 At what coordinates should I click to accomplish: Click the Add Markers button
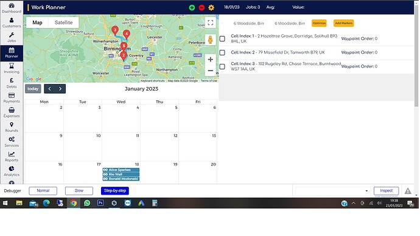pyautogui.click(x=344, y=23)
